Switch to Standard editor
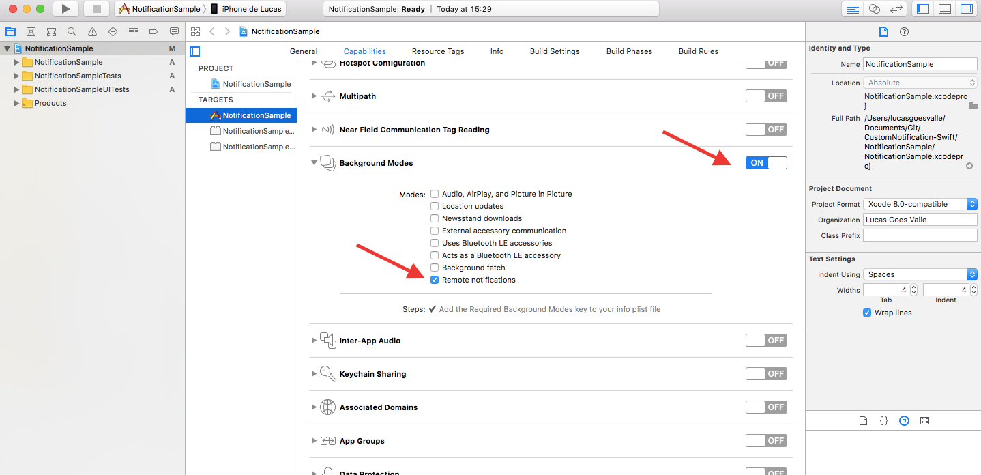981x475 pixels. (x=852, y=9)
